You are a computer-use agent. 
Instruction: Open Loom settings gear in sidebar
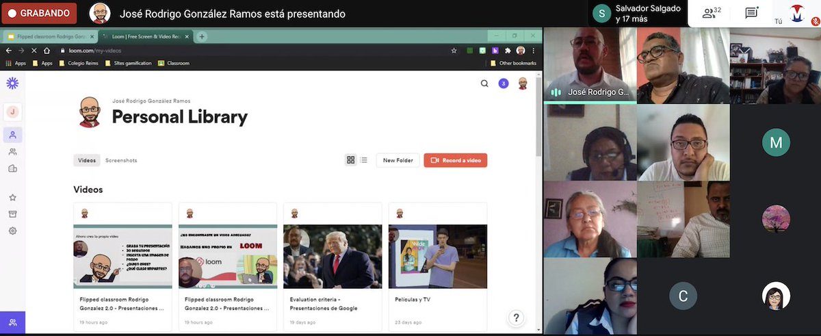coord(12,231)
